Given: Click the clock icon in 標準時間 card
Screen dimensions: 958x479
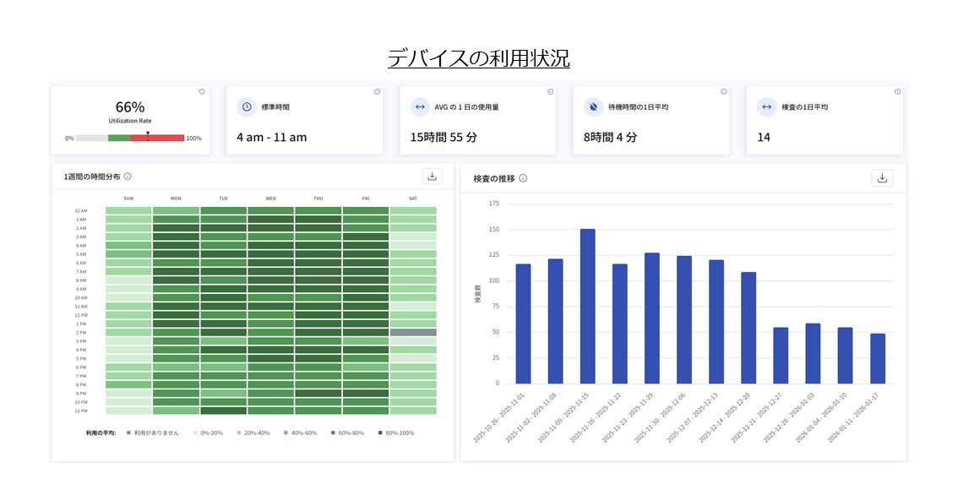Looking at the screenshot, I should [246, 107].
